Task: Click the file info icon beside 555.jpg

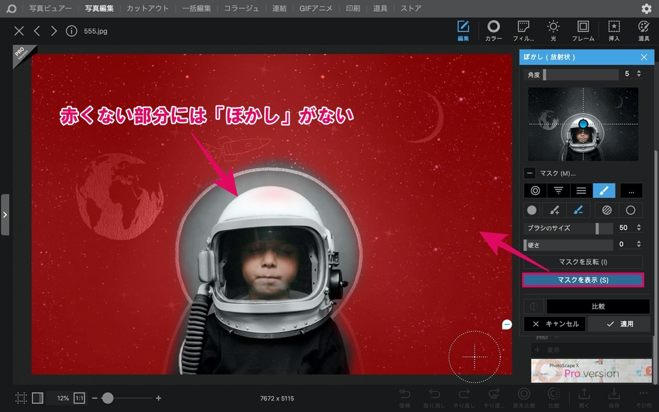Action: [x=71, y=31]
